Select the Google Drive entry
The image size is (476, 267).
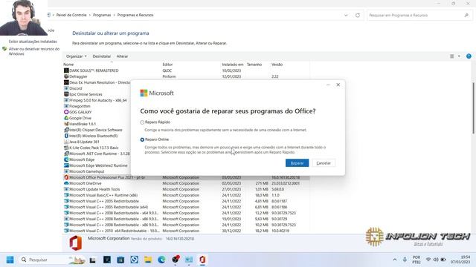(x=80, y=118)
